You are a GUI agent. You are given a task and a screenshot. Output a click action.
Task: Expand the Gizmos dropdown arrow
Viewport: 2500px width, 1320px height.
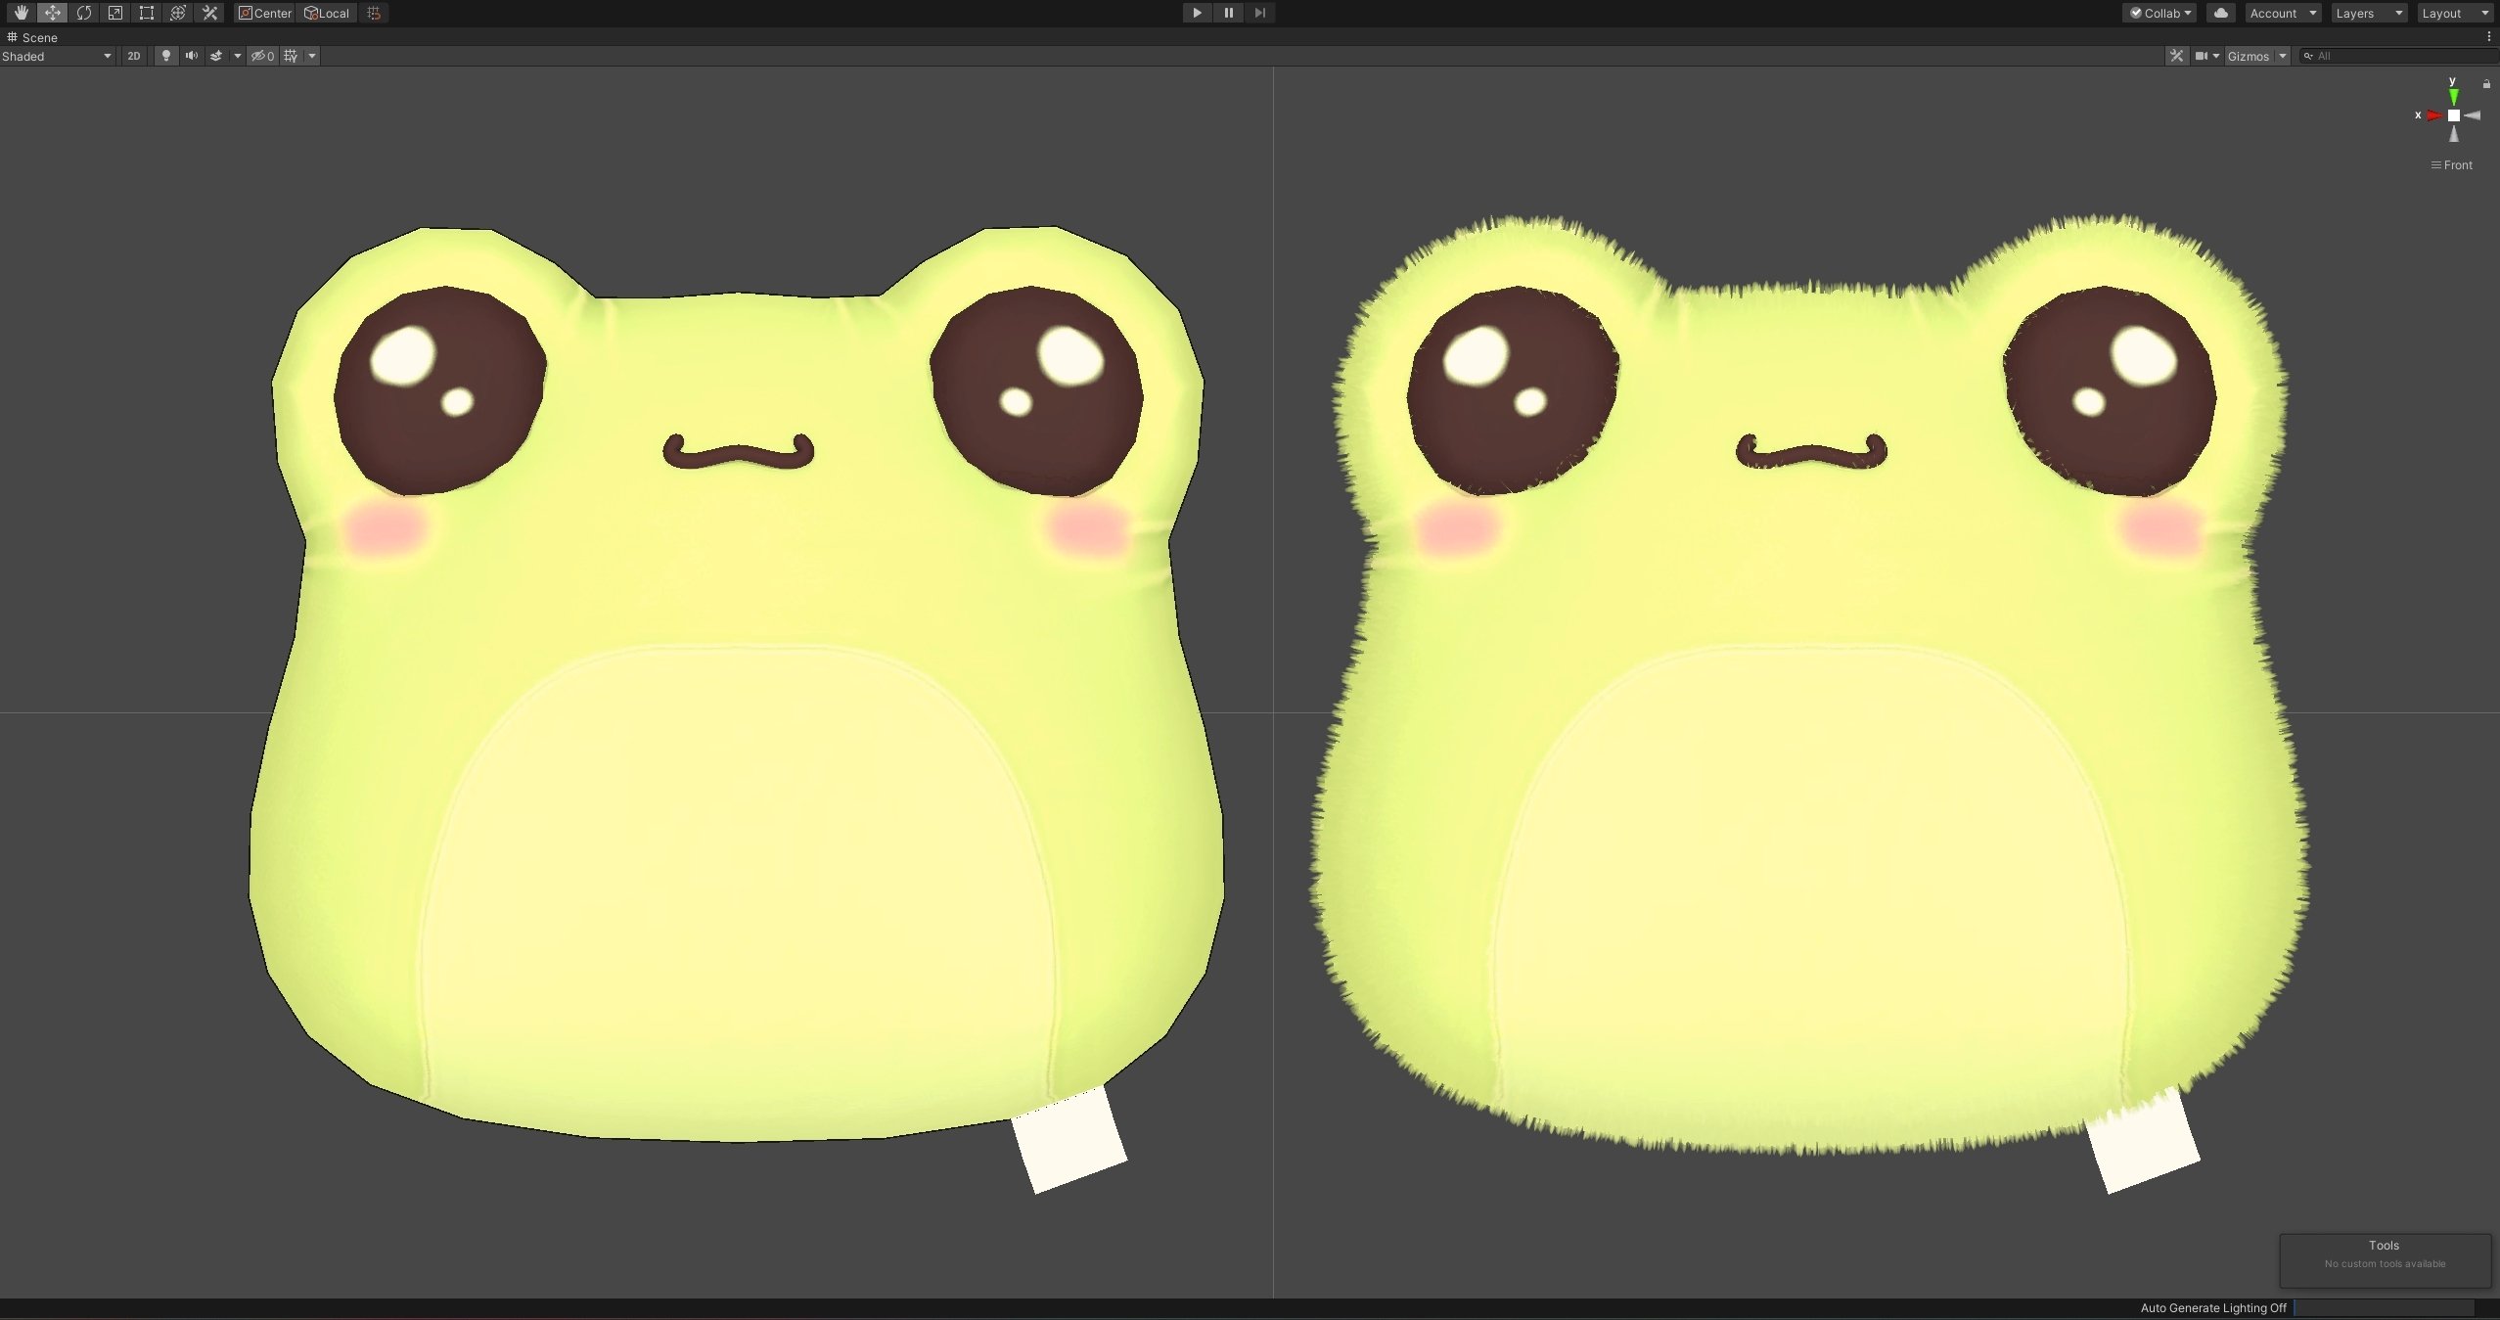[x=2283, y=56]
